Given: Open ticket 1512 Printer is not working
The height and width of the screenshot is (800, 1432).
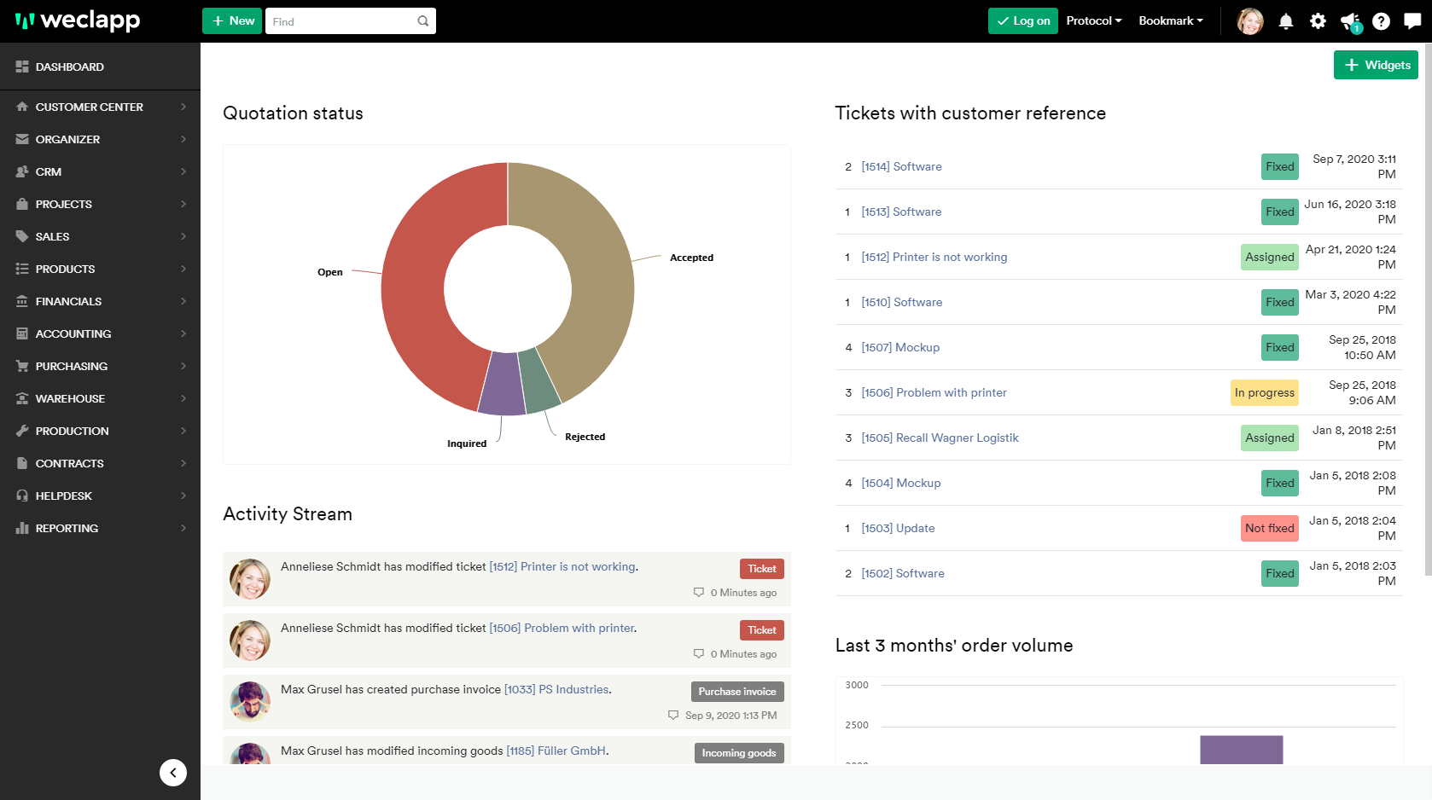Looking at the screenshot, I should click(934, 258).
